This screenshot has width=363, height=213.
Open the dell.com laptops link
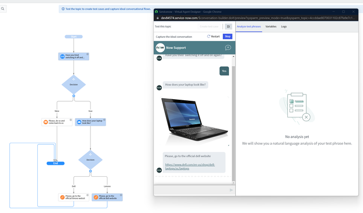pyautogui.click(x=190, y=166)
